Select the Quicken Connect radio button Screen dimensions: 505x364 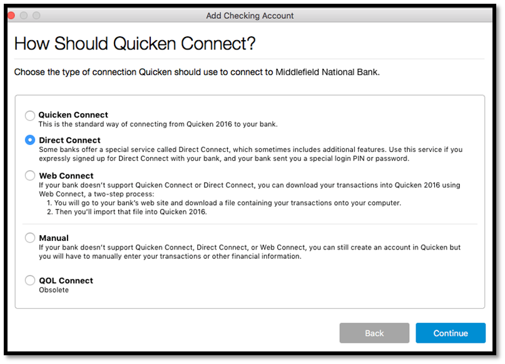click(x=30, y=116)
